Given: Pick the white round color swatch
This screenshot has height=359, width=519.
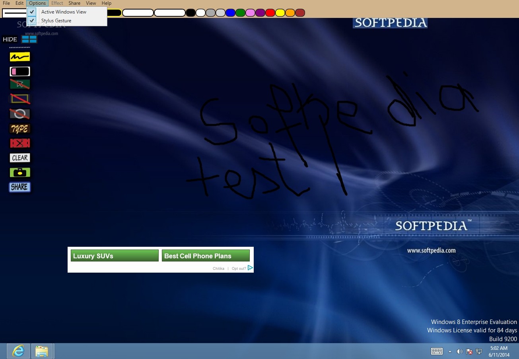Looking at the screenshot, I should (x=201, y=13).
